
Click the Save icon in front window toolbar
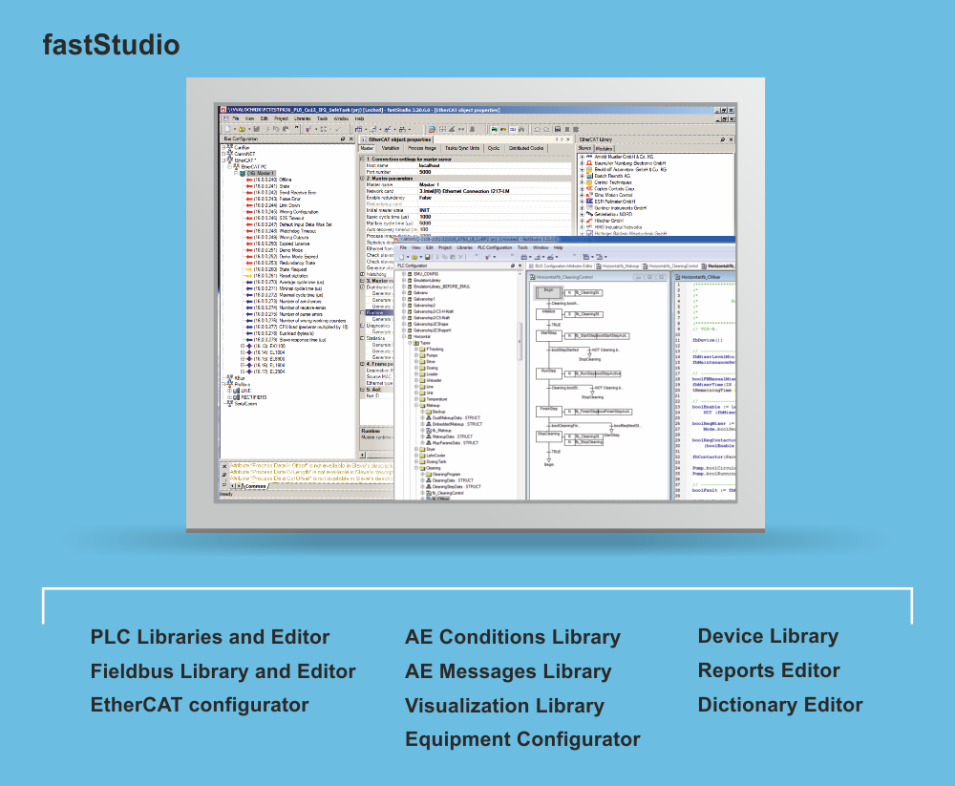click(x=425, y=257)
